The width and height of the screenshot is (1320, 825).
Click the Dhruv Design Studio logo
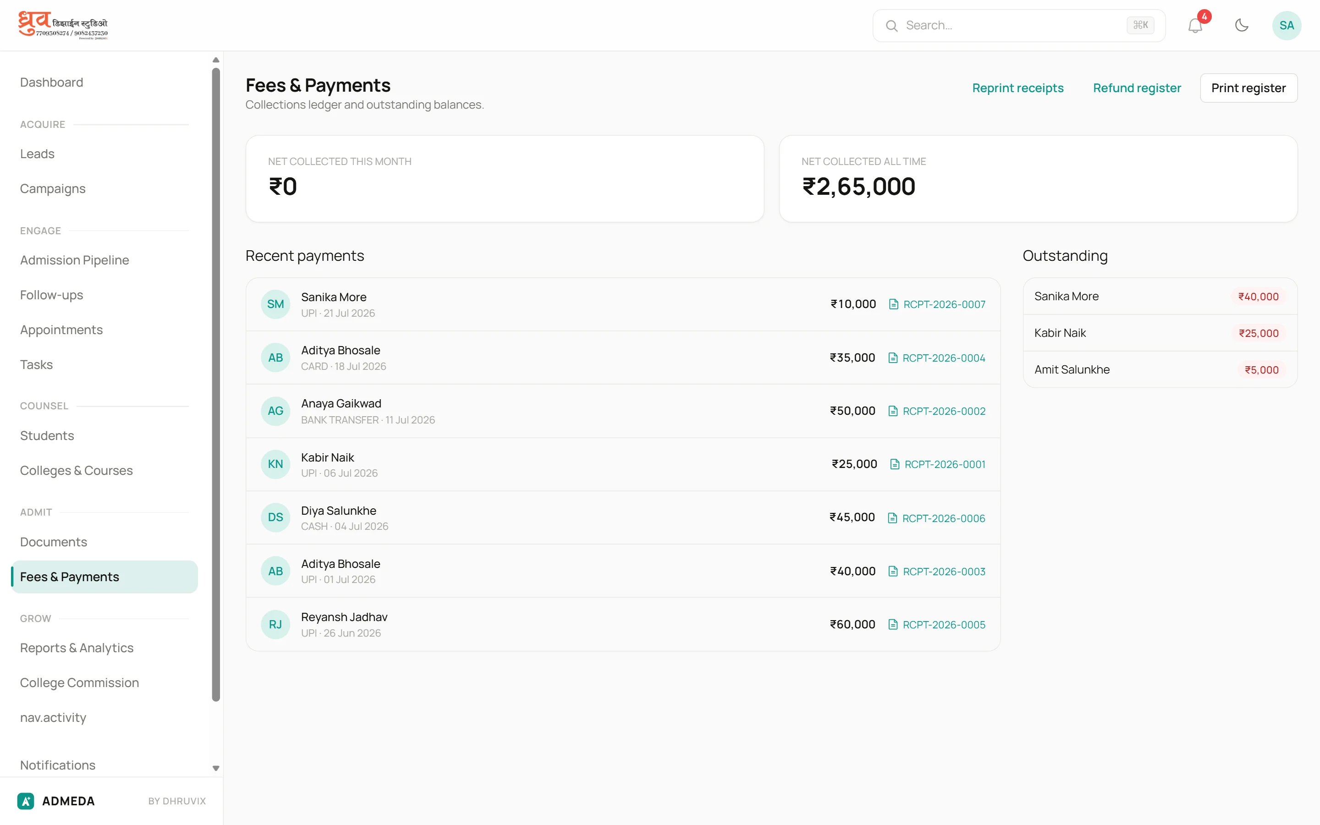coord(63,25)
